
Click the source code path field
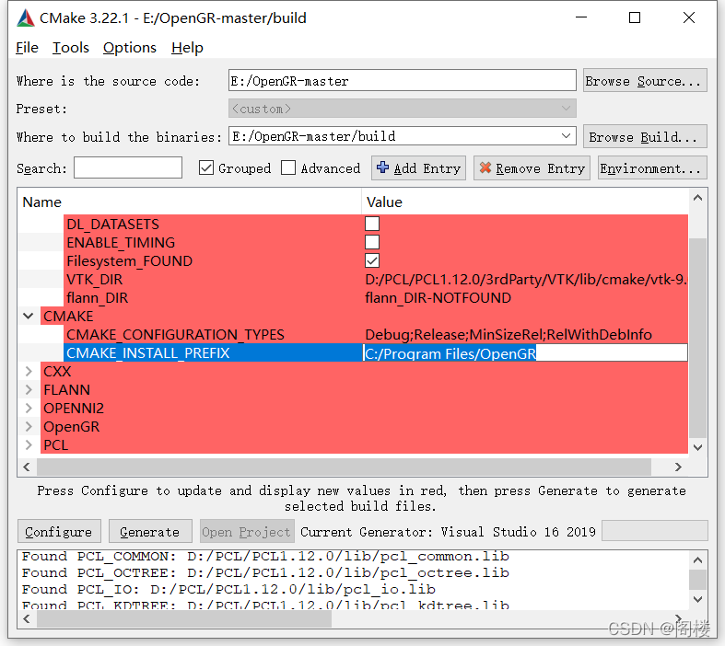click(403, 80)
